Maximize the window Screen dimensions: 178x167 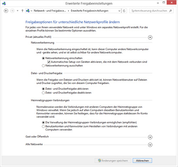point(164,3)
